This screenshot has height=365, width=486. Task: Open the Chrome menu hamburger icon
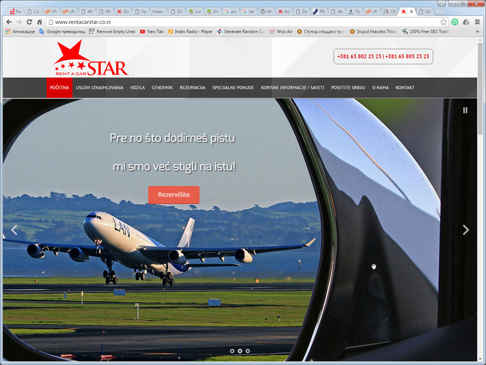[477, 22]
